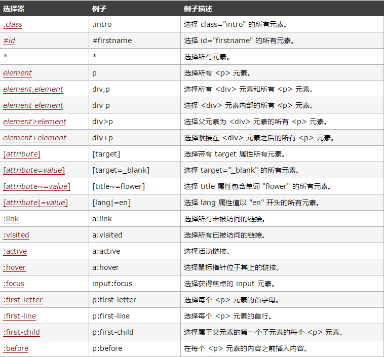This screenshot has height=357, width=384.
Task: Select the div p example cell
Action: [135, 105]
